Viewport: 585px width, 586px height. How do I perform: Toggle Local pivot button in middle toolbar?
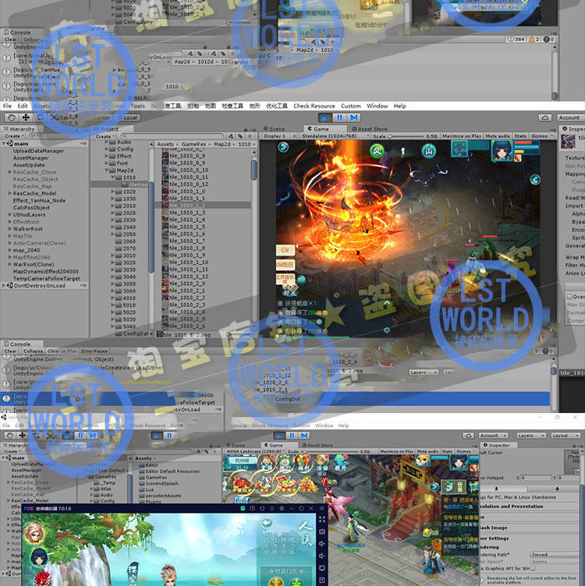(x=130, y=118)
